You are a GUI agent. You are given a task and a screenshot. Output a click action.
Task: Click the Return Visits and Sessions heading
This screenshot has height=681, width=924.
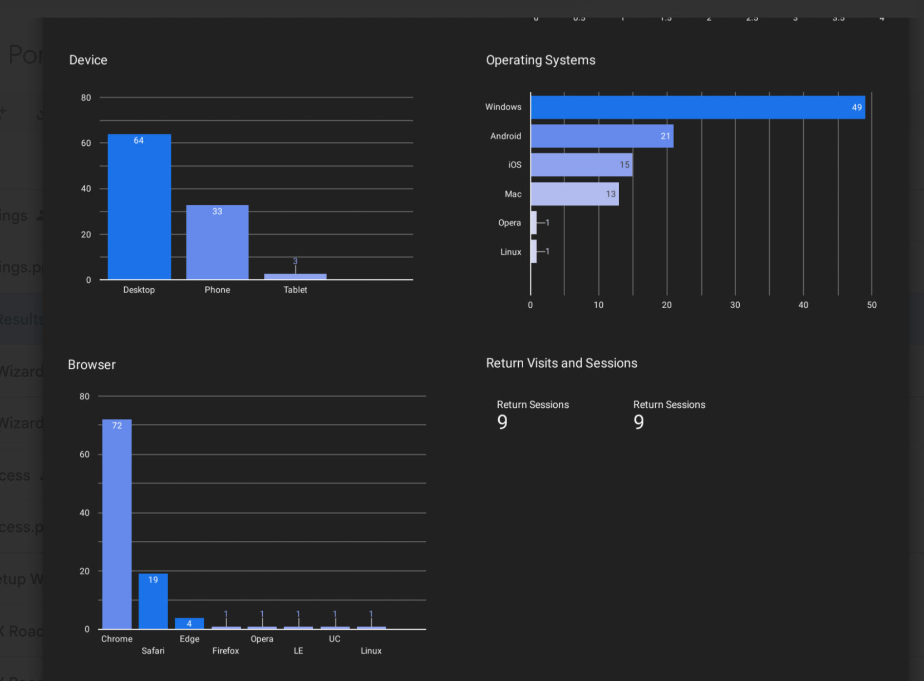click(562, 363)
